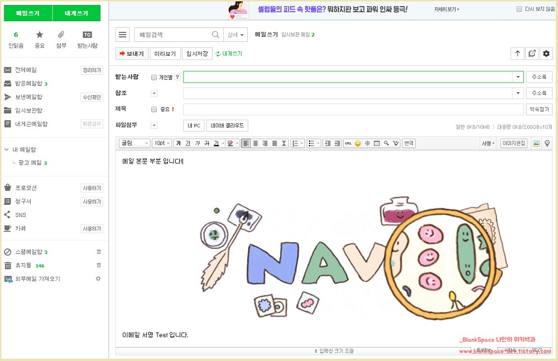Open 내게쓴메일함 folder
Viewport: 558px width, 361px height.
click(x=31, y=124)
